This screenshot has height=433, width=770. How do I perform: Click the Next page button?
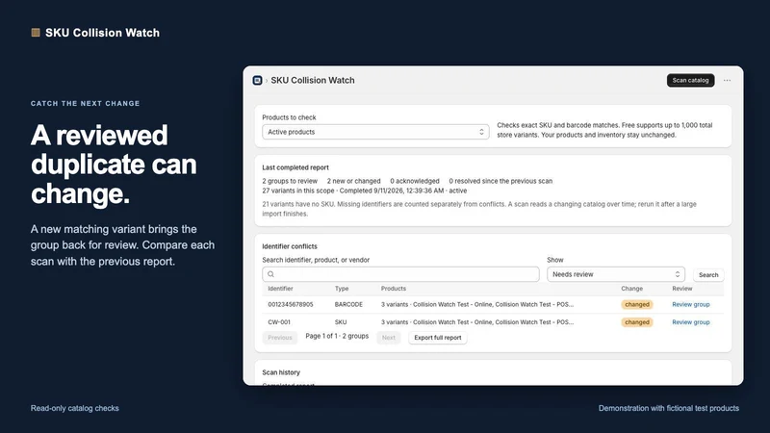[389, 338]
